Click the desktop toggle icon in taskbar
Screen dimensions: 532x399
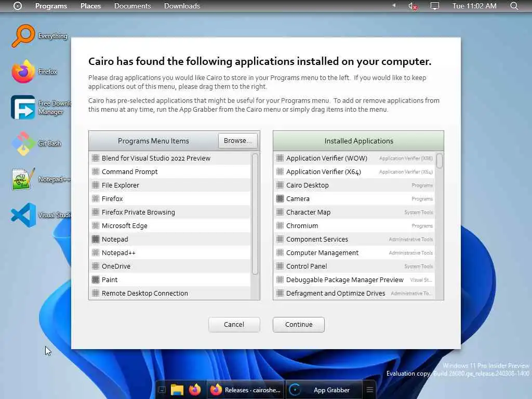point(162,390)
